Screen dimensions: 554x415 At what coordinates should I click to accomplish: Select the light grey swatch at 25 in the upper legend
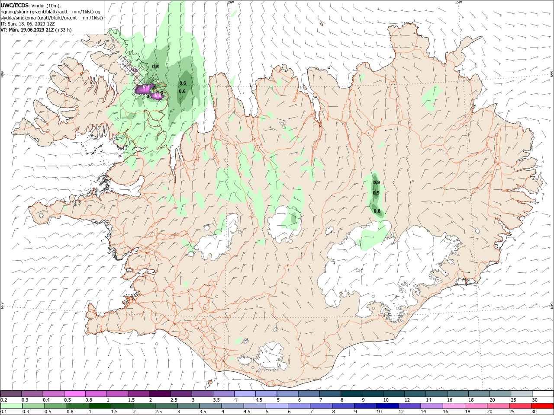521,394
